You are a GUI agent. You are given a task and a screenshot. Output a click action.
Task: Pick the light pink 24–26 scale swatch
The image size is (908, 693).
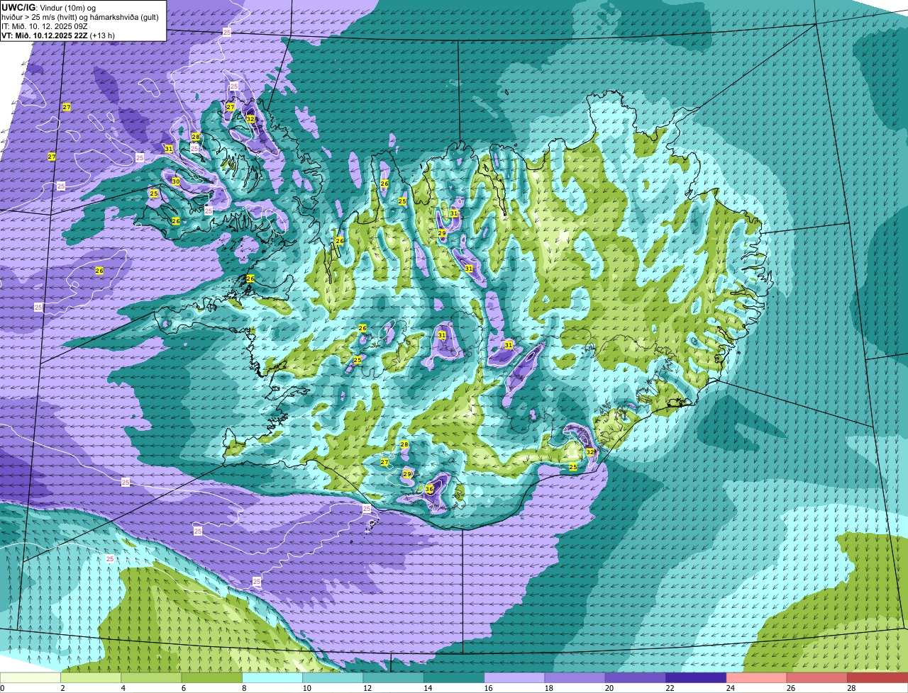756,678
